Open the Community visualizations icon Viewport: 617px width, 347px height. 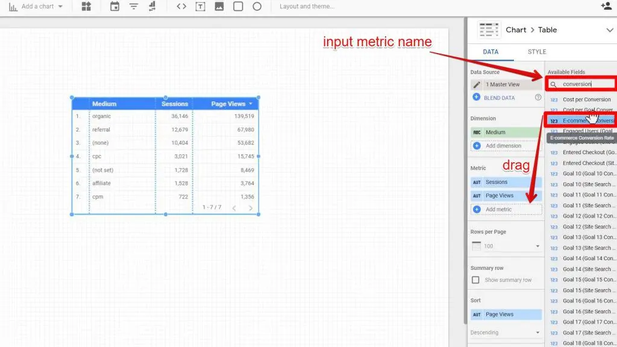[86, 7]
